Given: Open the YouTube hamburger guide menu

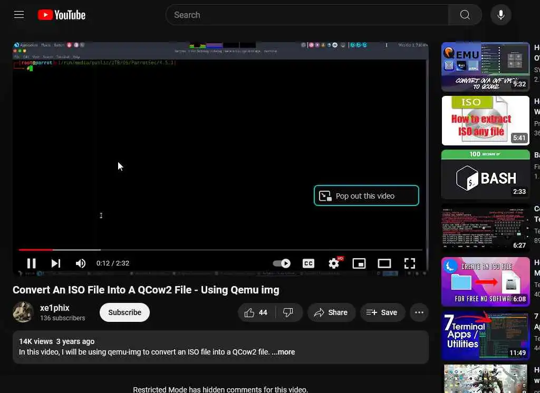Looking at the screenshot, I should tap(19, 15).
